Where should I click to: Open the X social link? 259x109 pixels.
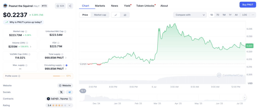(61, 92)
